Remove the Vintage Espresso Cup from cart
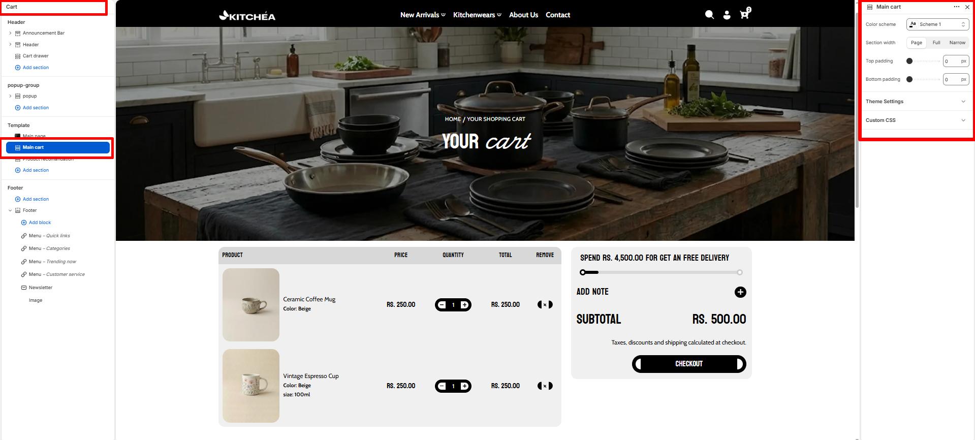This screenshot has width=975, height=440. (x=545, y=386)
